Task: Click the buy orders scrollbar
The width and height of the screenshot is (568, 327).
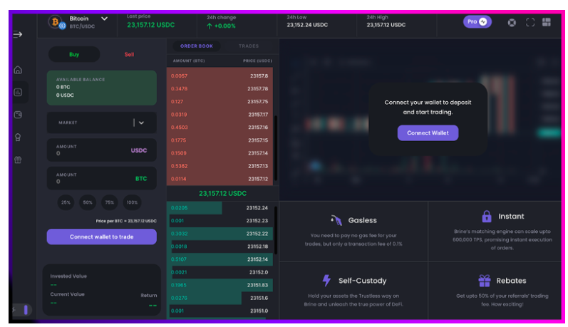Action: click(x=276, y=230)
